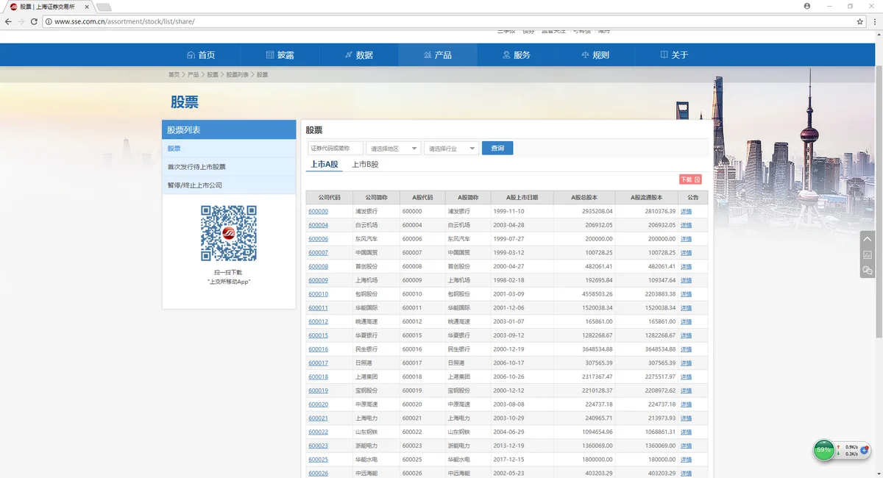Close the 上海证券交易所 browser tab
This screenshot has height=478, width=883.
pyautogui.click(x=88, y=7)
